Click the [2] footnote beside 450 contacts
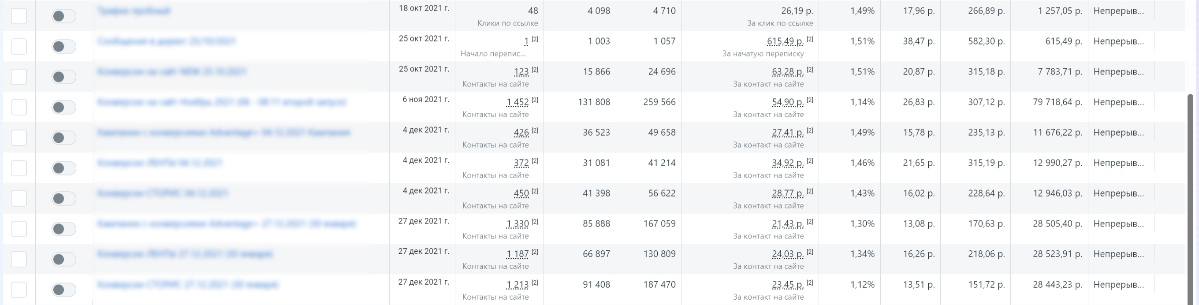Viewport: 1199px width, 305px height. click(x=535, y=191)
